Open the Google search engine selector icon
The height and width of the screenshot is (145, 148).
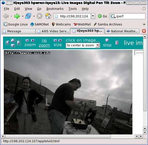pos(113,16)
